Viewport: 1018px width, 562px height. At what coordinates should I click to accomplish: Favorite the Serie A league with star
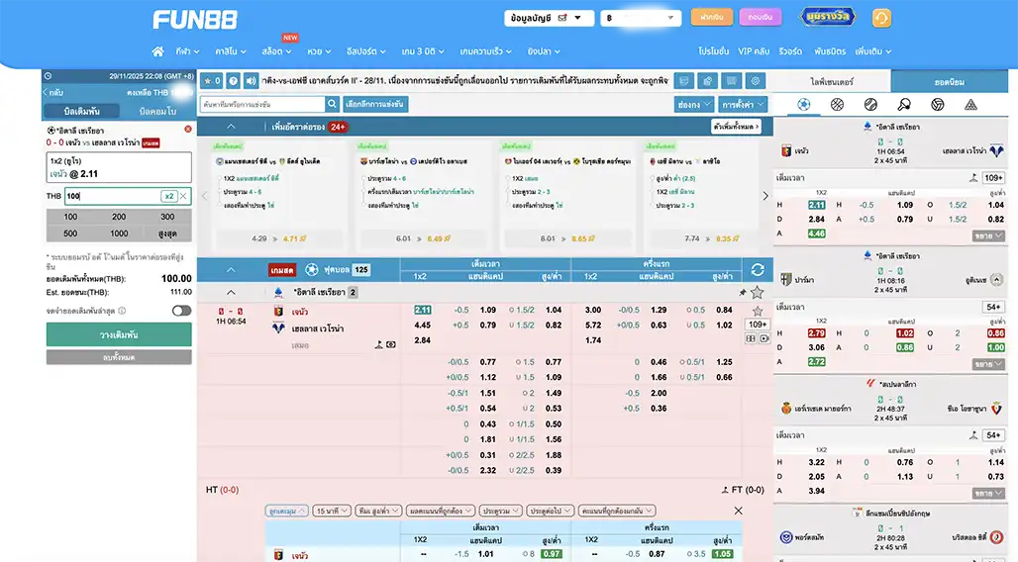coord(758,293)
